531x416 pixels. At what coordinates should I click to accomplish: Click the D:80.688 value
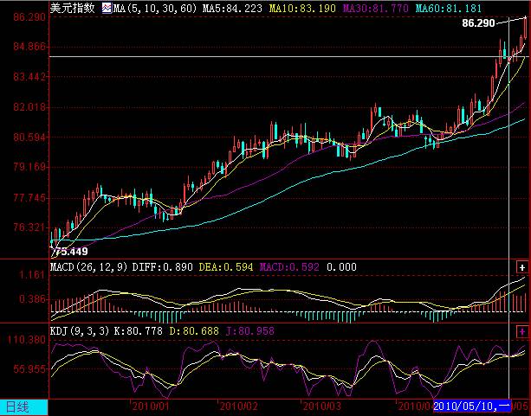[194, 330]
